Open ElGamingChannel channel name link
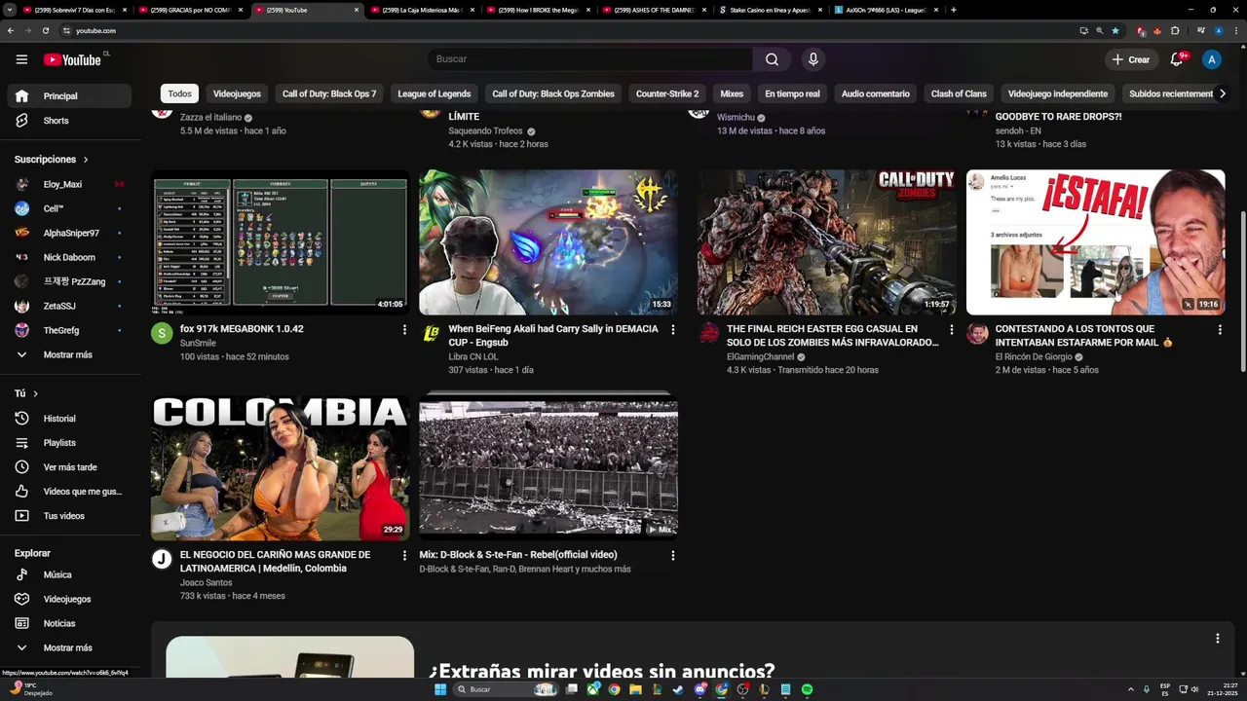Image resolution: width=1247 pixels, height=701 pixels. pos(760,357)
